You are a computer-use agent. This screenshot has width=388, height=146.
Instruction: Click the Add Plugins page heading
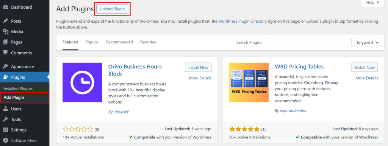point(75,9)
